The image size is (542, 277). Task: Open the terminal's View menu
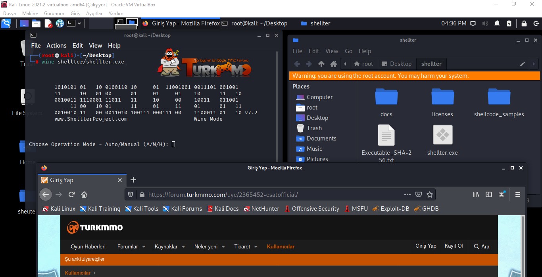pos(96,46)
